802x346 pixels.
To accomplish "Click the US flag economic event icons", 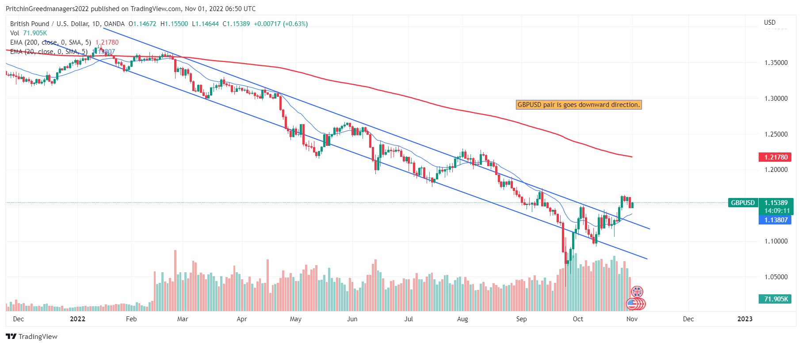I will (x=636, y=304).
